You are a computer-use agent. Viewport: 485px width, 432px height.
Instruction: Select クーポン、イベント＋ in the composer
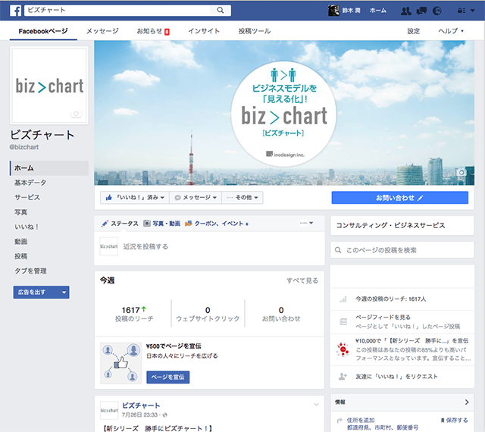click(217, 224)
